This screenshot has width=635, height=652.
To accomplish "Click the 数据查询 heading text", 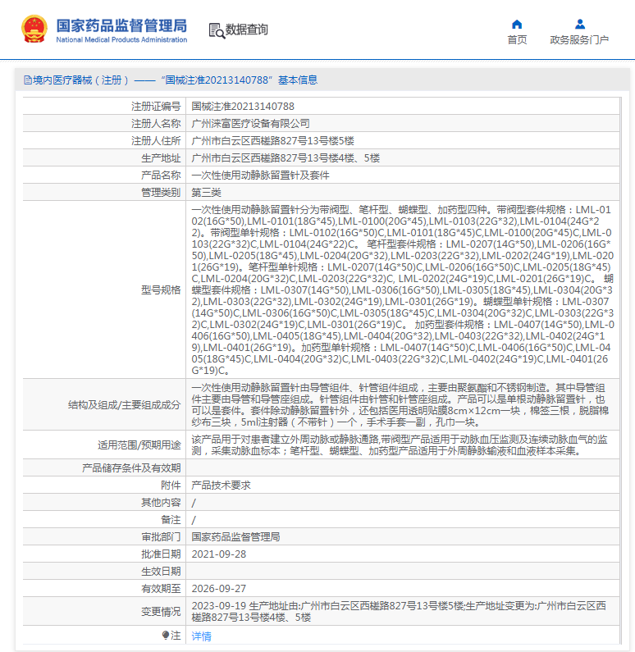I will (247, 30).
